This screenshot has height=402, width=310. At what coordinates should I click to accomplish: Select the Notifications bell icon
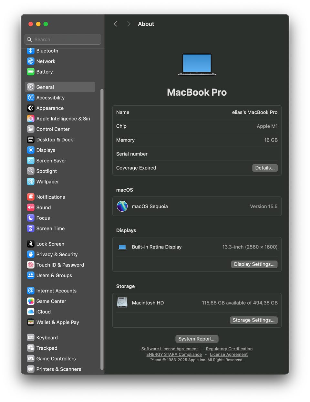[x=31, y=197]
